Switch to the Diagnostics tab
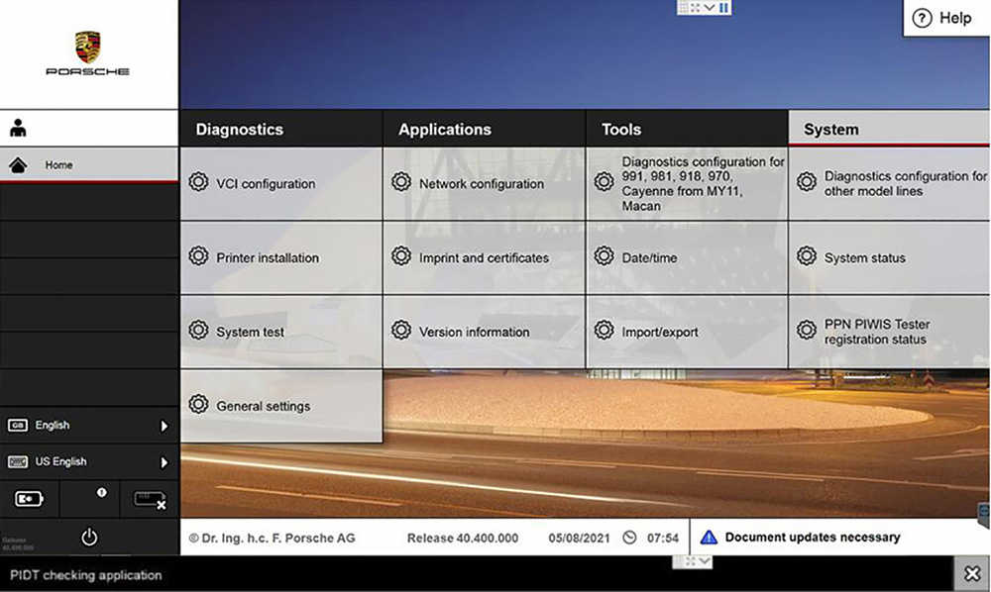 click(281, 129)
